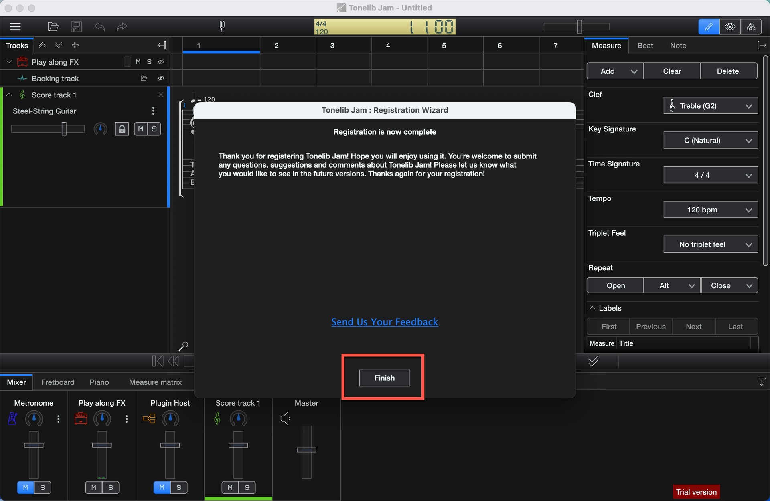
Task: Open the Repeat Close dropdown
Action: [729, 285]
